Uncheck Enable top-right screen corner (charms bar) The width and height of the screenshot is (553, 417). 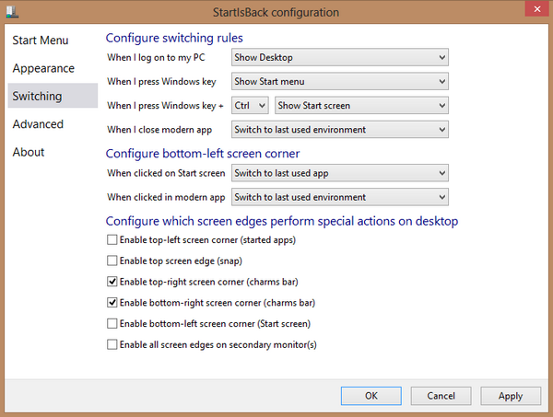(112, 282)
